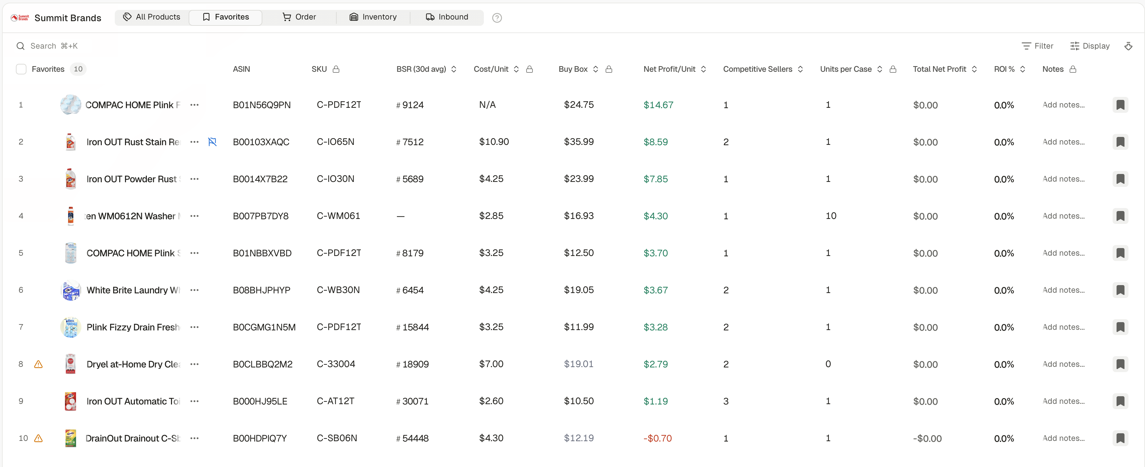
Task: Switch to the Inbound view
Action: click(447, 17)
